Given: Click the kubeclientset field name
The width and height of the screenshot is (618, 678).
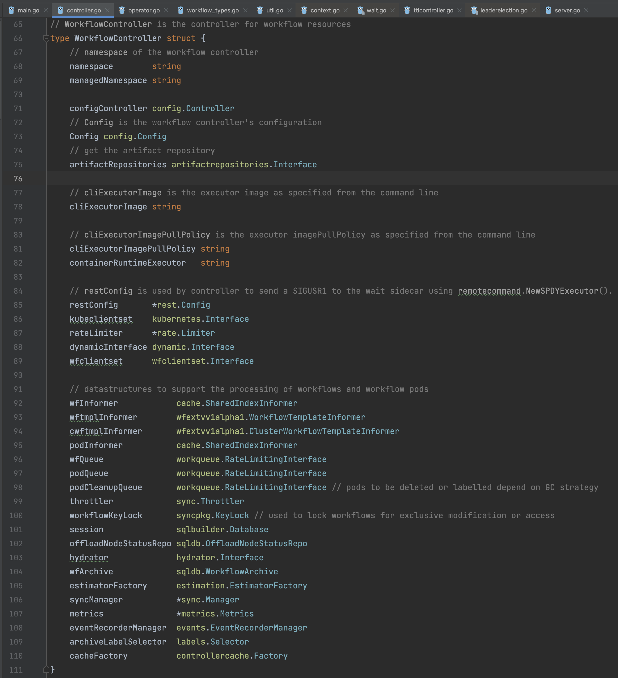Looking at the screenshot, I should [101, 319].
